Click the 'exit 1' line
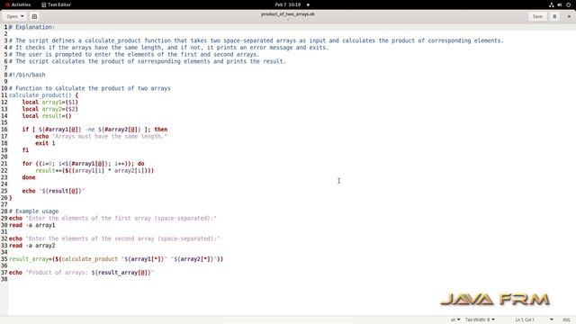This screenshot has height=324, width=576. [45, 143]
